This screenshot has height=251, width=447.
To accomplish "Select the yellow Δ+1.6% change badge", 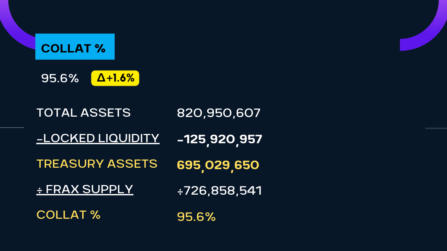I will click(115, 78).
